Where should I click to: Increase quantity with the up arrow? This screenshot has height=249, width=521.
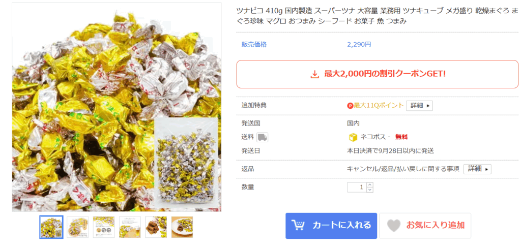pos(370,184)
